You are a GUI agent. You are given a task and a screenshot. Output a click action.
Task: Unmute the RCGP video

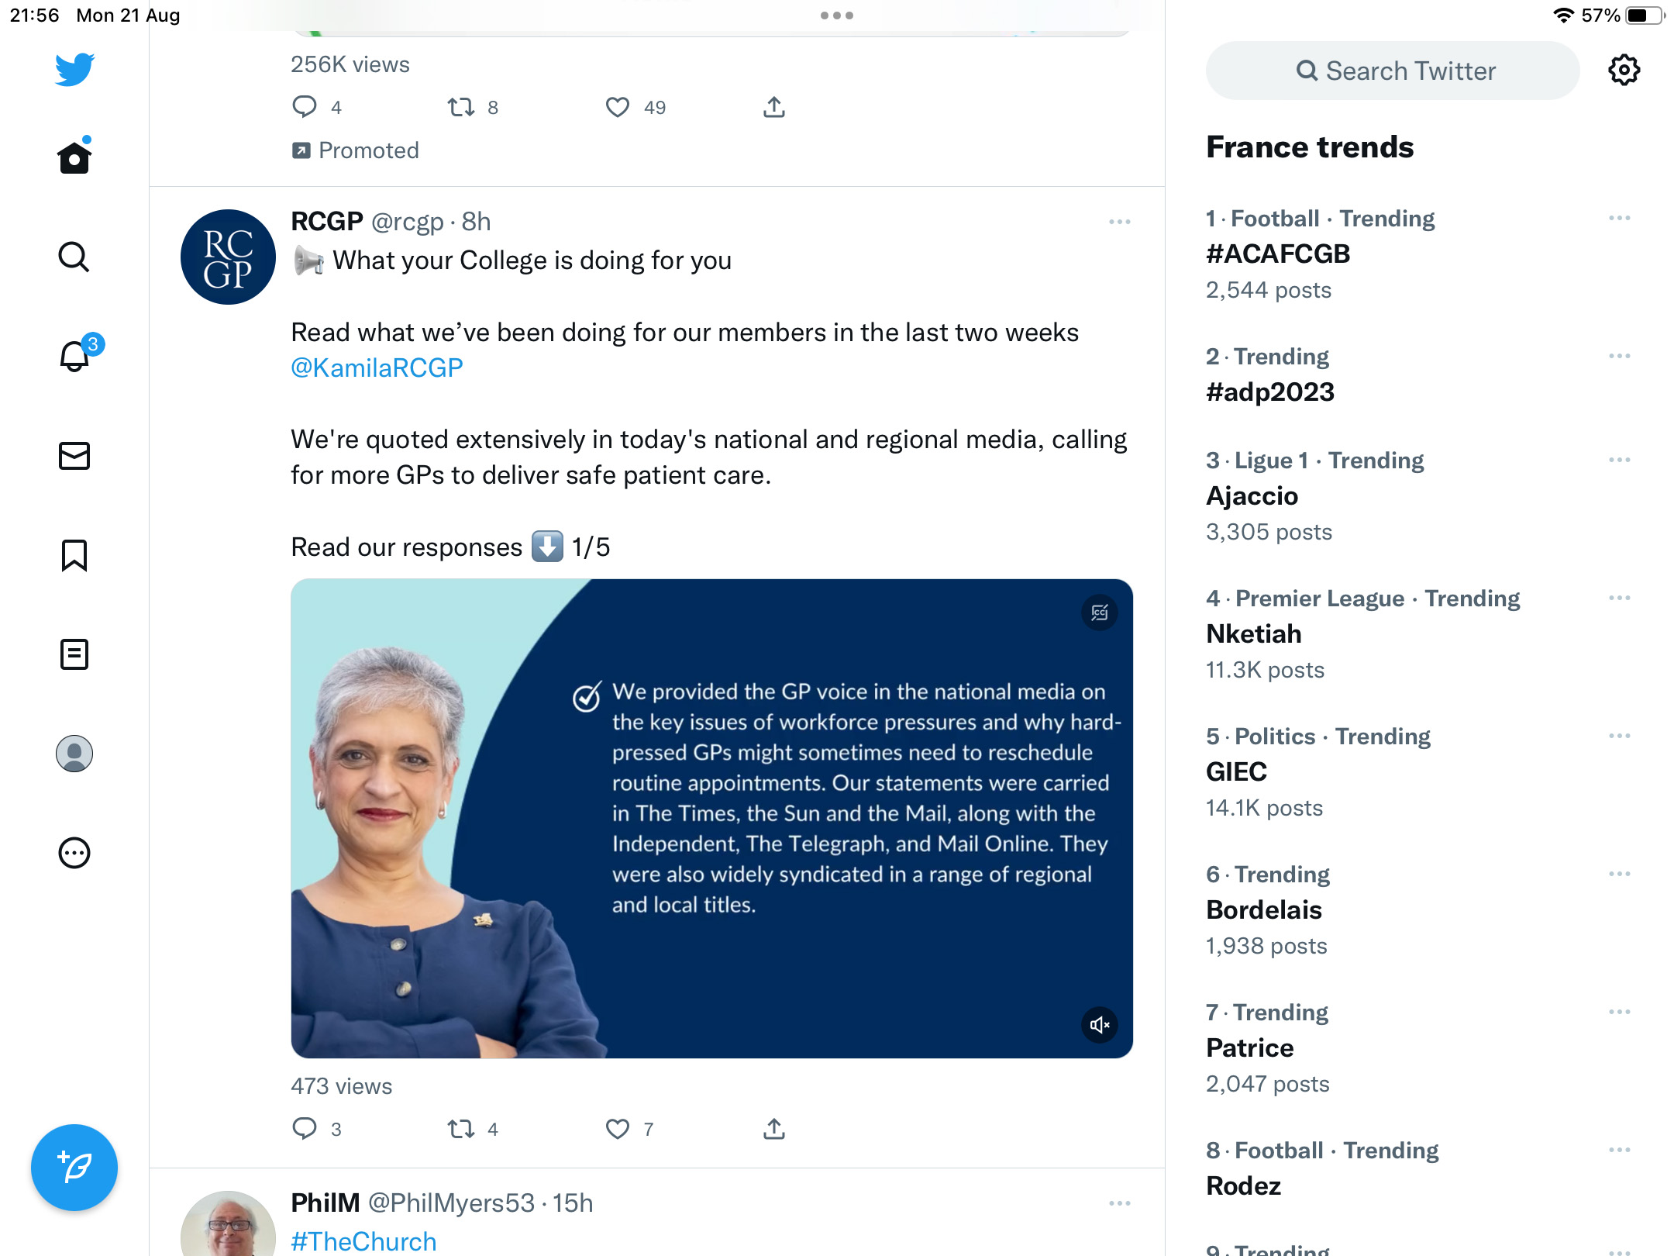[1100, 1025]
